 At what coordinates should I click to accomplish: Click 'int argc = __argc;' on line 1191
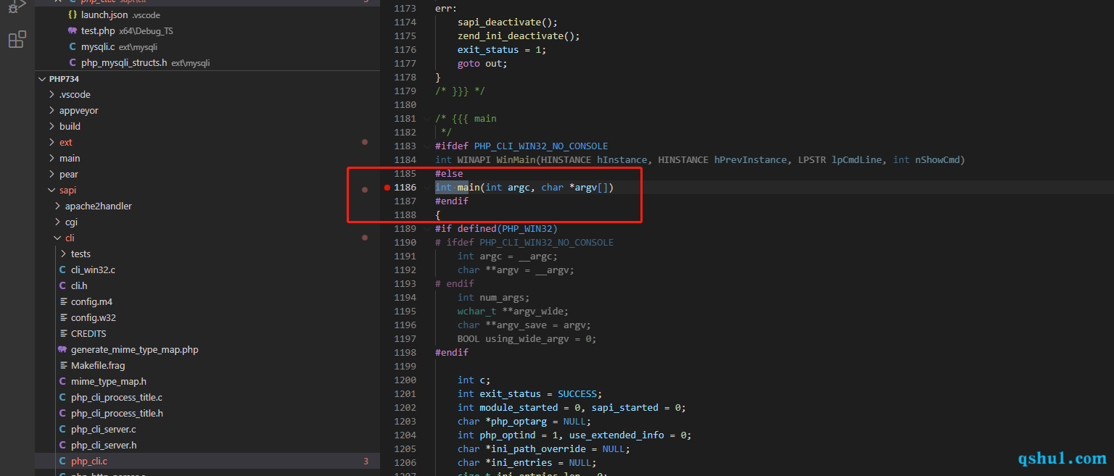pyautogui.click(x=508, y=256)
